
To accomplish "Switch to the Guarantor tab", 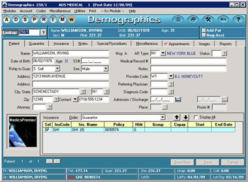I will tap(37, 44).
